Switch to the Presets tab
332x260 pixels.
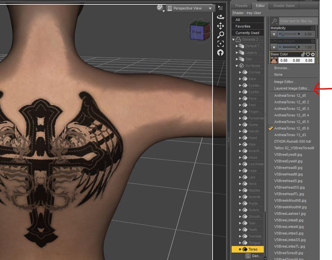point(241,6)
